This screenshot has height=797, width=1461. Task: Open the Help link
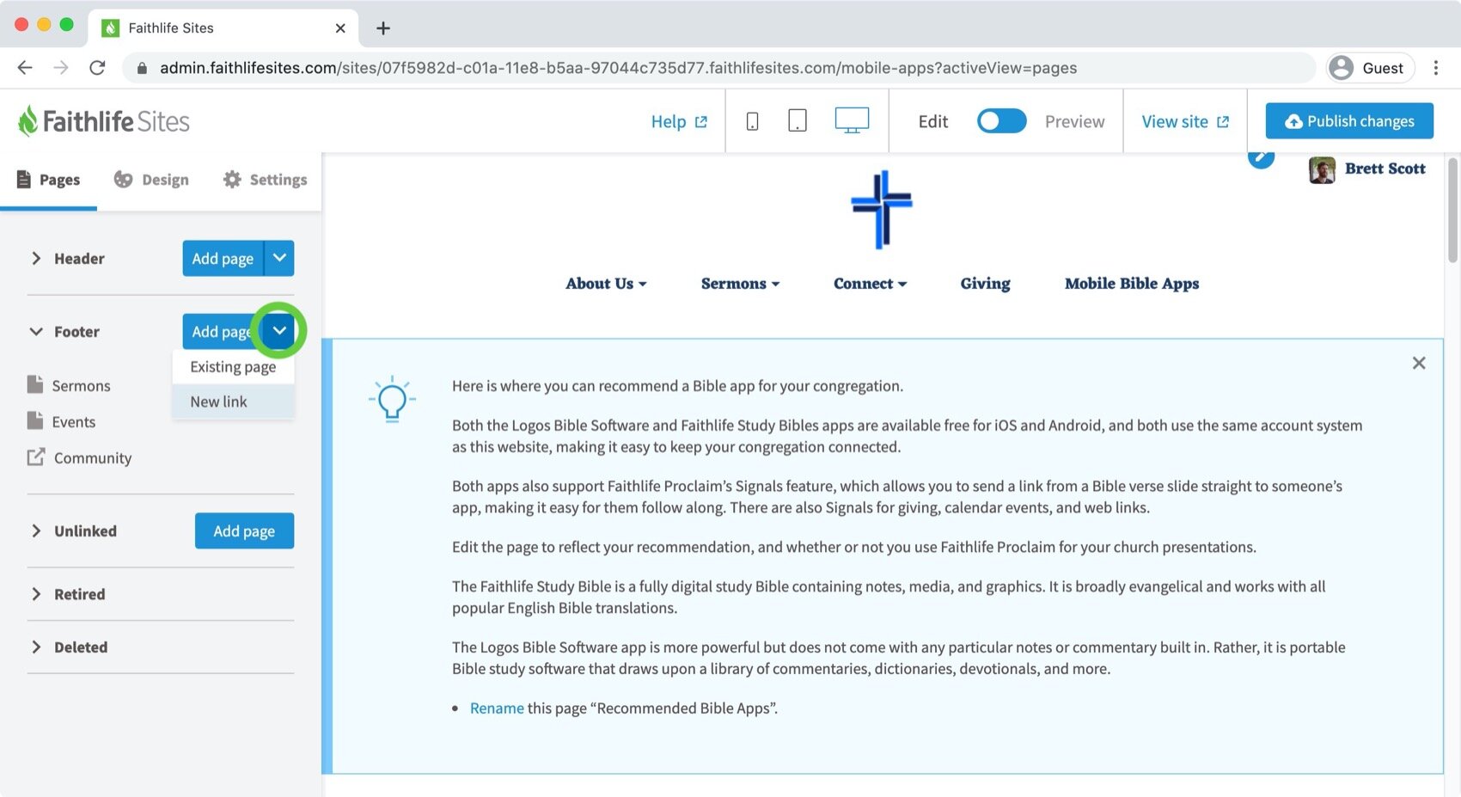click(x=679, y=122)
